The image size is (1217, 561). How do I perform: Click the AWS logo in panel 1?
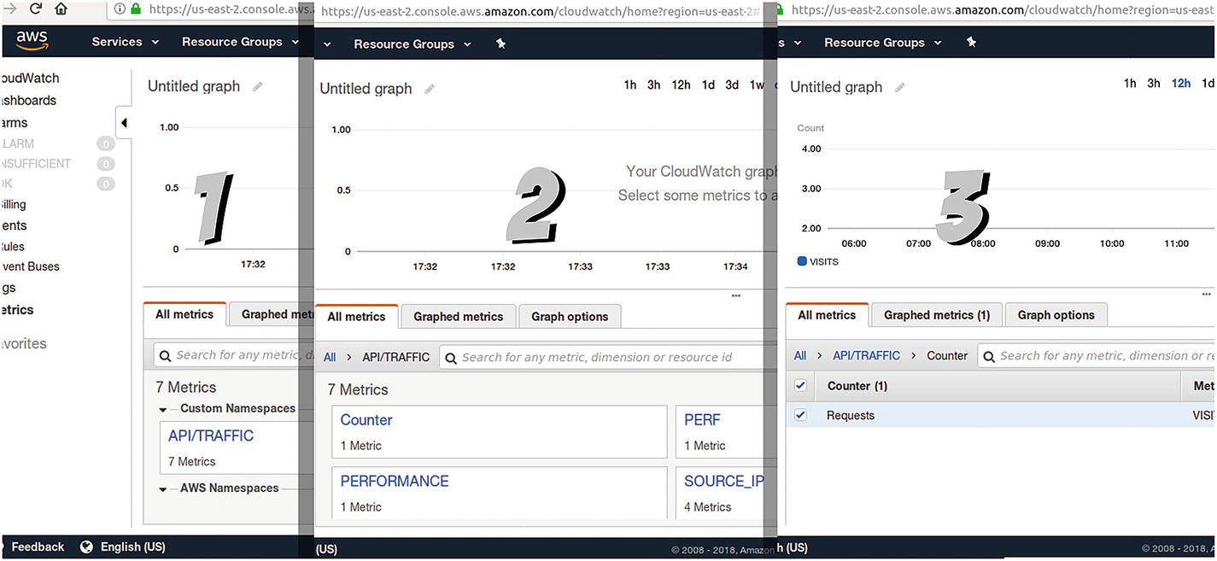coord(32,42)
